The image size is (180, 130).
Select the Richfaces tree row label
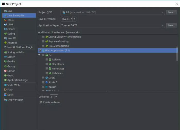click(x=57, y=73)
